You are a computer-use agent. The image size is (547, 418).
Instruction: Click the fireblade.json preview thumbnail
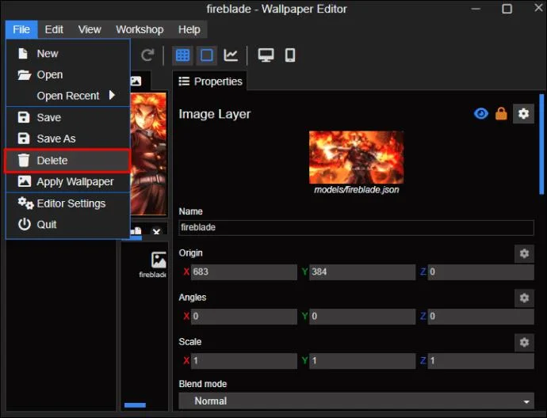[x=356, y=157]
